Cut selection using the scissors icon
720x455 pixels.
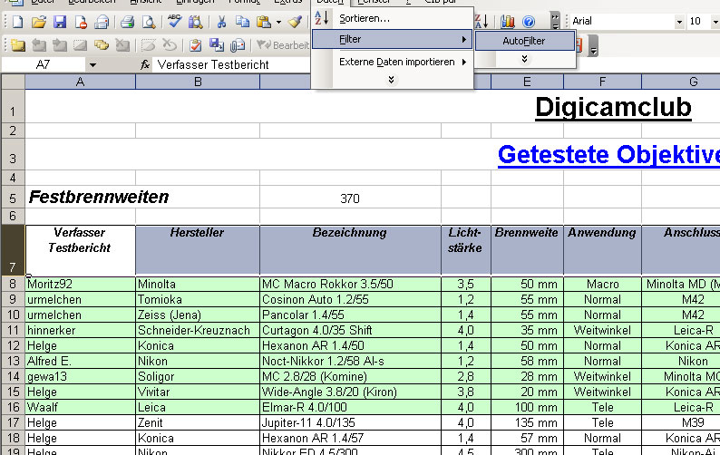[x=221, y=22]
